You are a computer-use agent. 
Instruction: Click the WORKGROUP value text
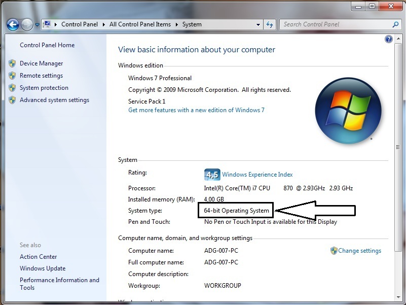[223, 286]
